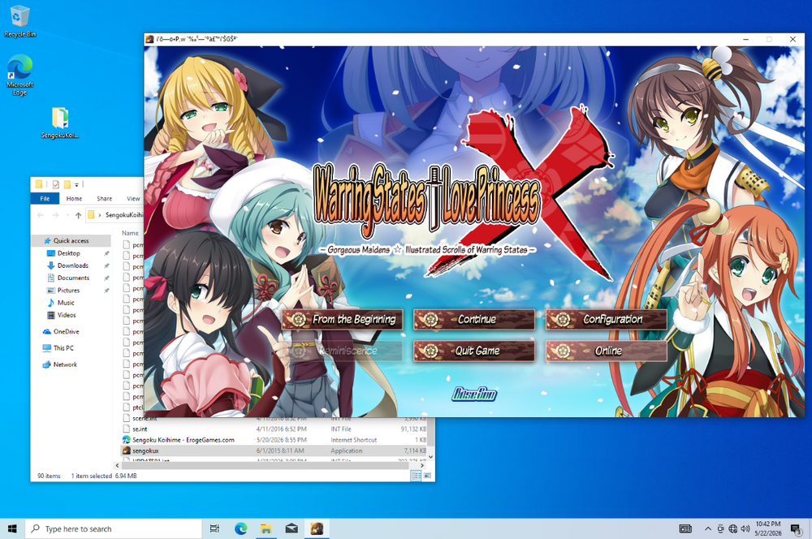
Task: Select Desktop in Explorer navigation pane
Action: pyautogui.click(x=69, y=253)
